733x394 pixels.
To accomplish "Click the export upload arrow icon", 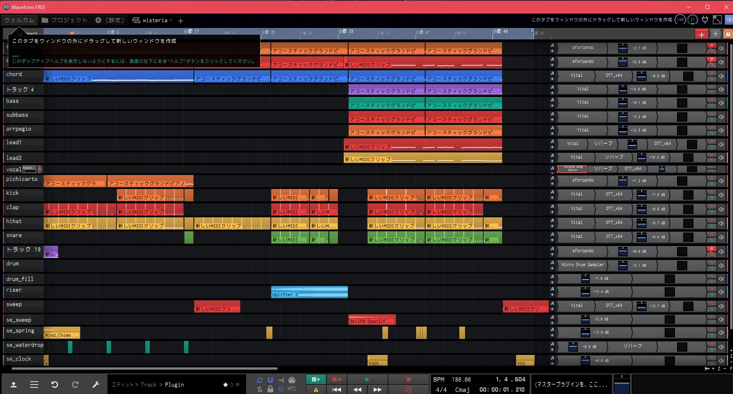I will pyautogui.click(x=14, y=385).
